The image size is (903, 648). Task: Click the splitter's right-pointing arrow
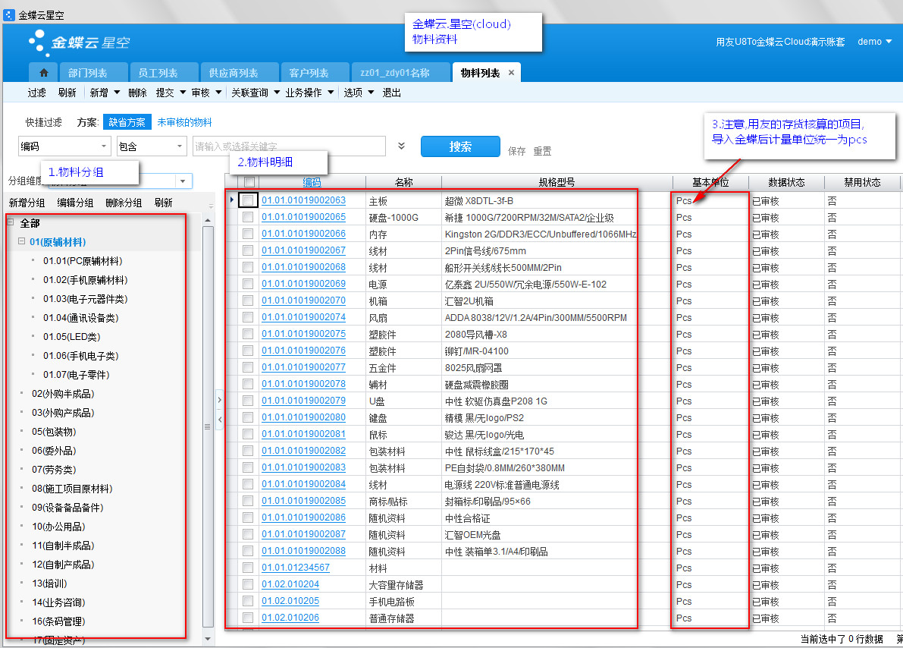pyautogui.click(x=219, y=400)
